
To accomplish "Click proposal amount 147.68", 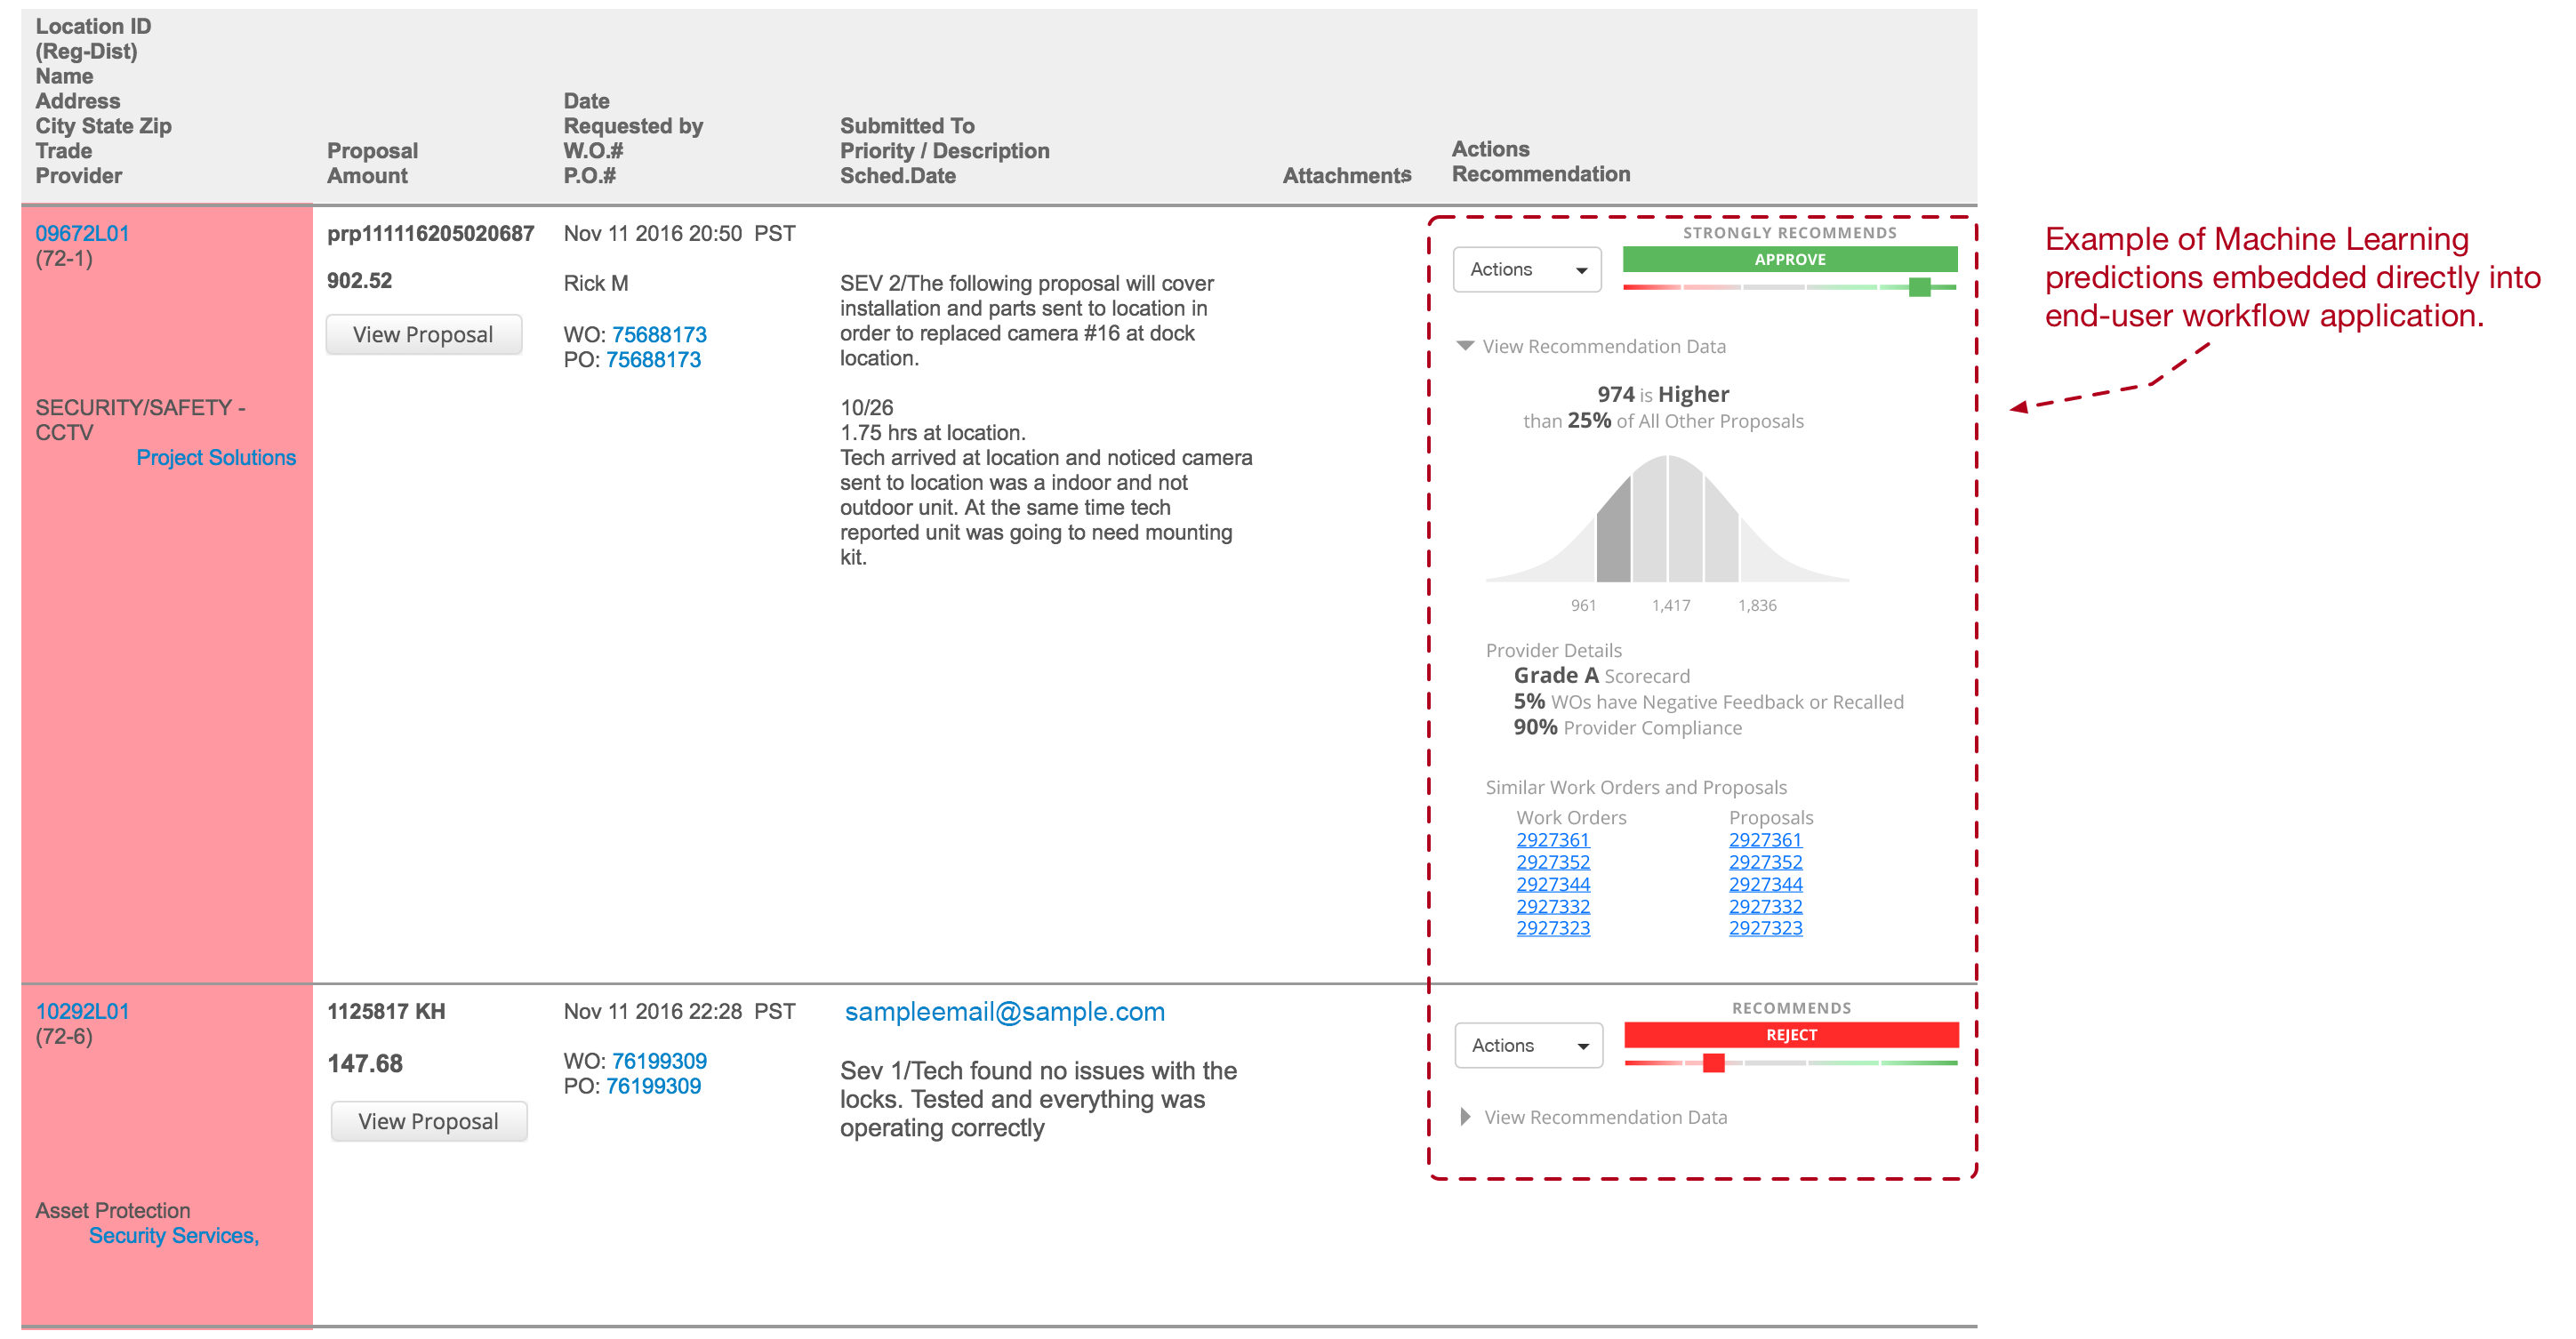I will point(365,1063).
